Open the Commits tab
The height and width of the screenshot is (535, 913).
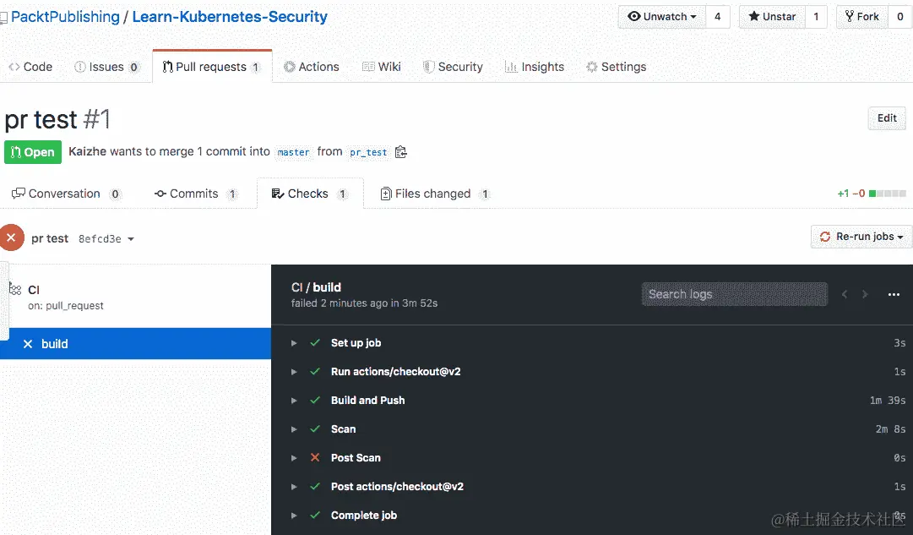coord(195,193)
